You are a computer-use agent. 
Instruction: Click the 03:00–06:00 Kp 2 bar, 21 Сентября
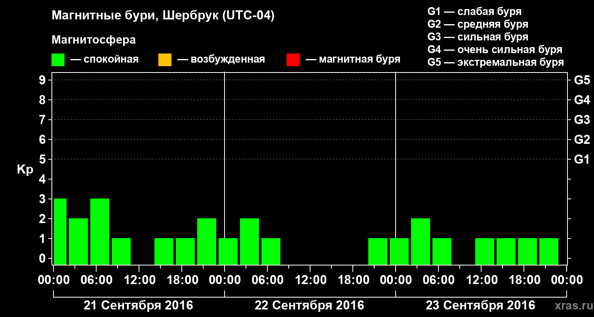pos(78,241)
